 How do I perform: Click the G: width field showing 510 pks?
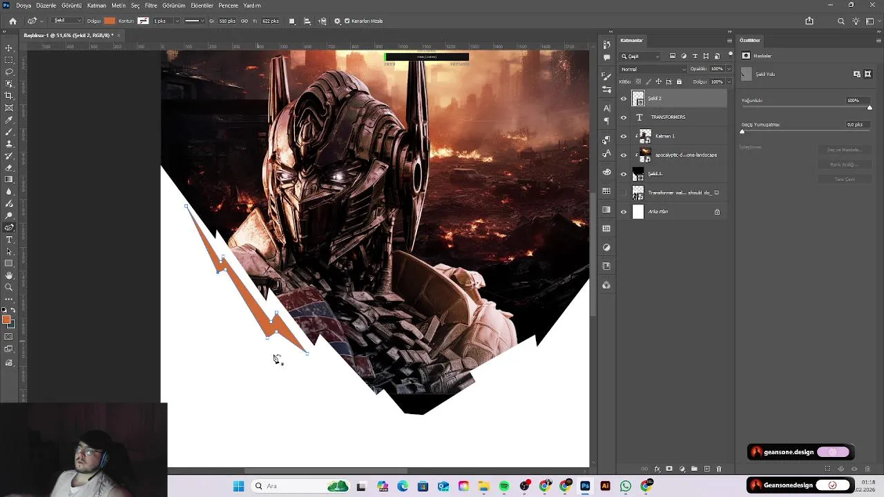[228, 21]
